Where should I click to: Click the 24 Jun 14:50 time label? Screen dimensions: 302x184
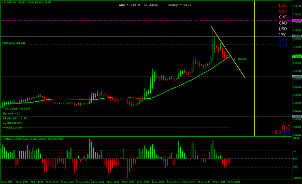click(x=128, y=182)
